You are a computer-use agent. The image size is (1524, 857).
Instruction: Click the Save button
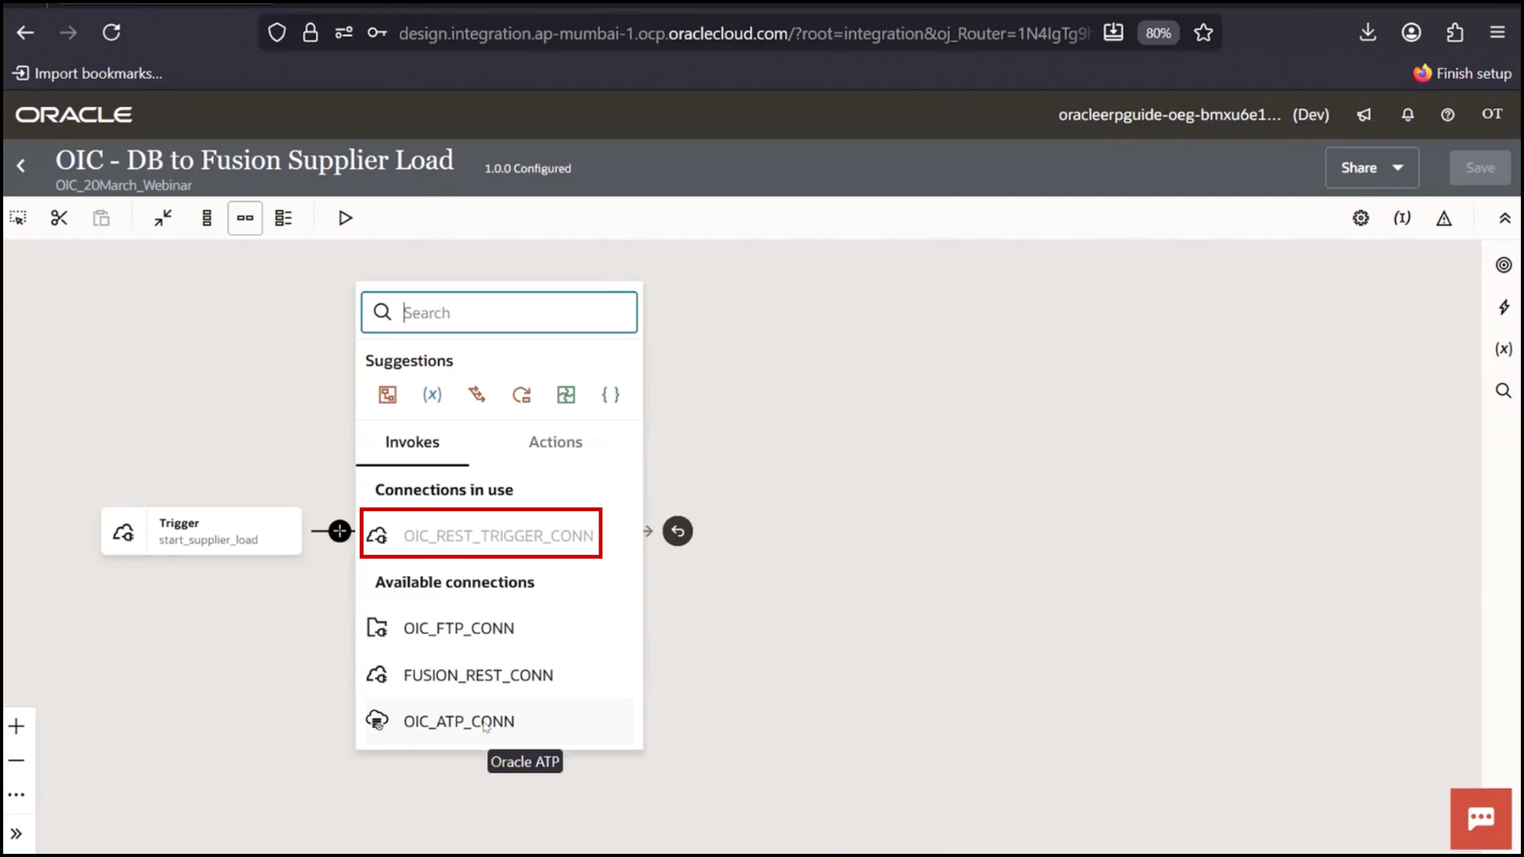(x=1480, y=167)
